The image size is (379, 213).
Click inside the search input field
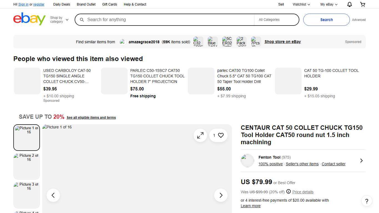166,19
